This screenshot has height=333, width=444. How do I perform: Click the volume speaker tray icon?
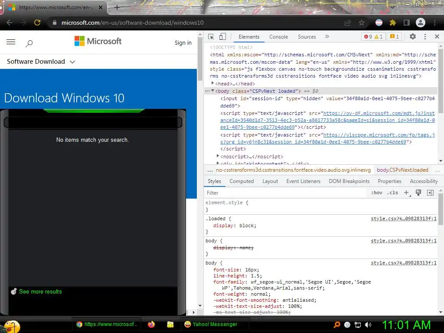tap(368, 325)
